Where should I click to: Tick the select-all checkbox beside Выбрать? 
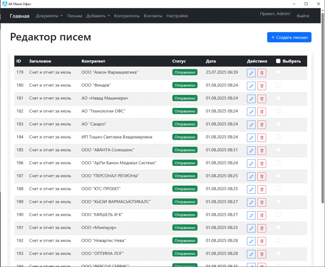pos(278,61)
